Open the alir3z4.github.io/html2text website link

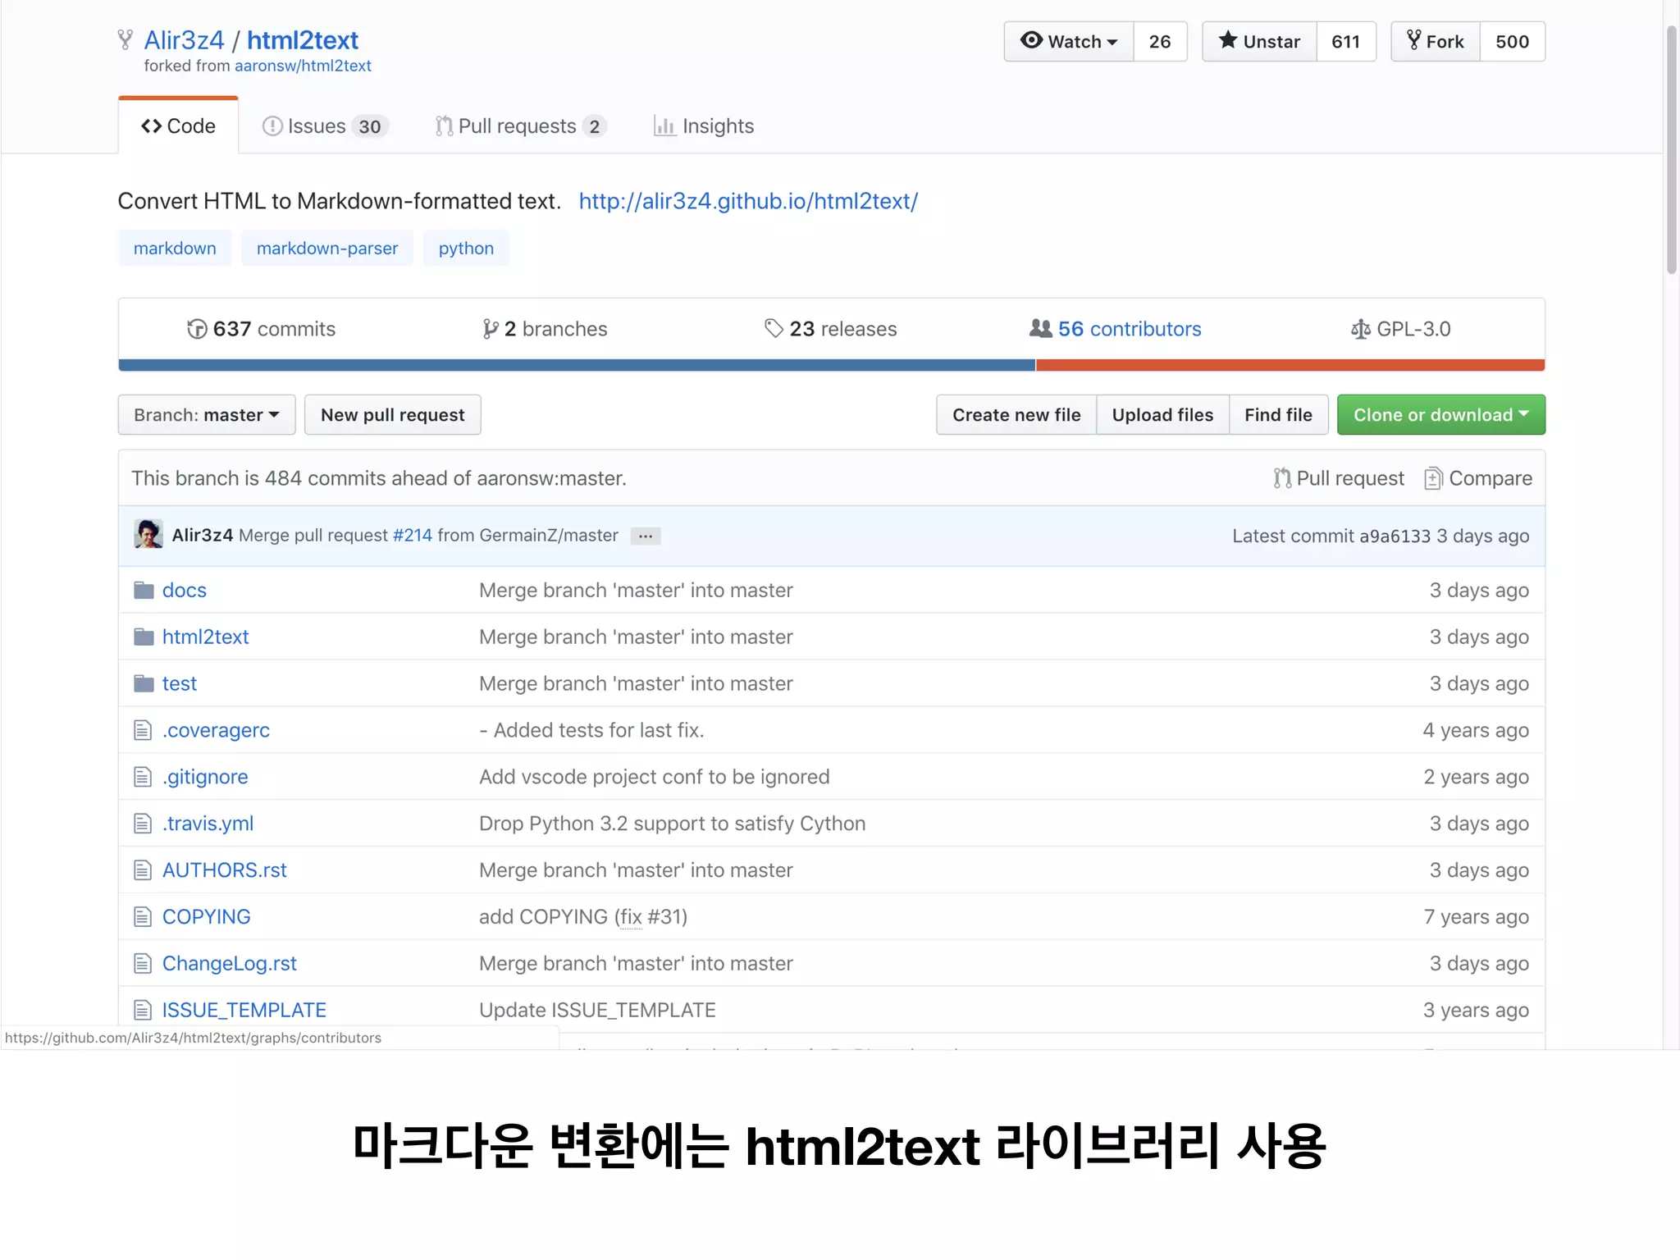tap(748, 201)
